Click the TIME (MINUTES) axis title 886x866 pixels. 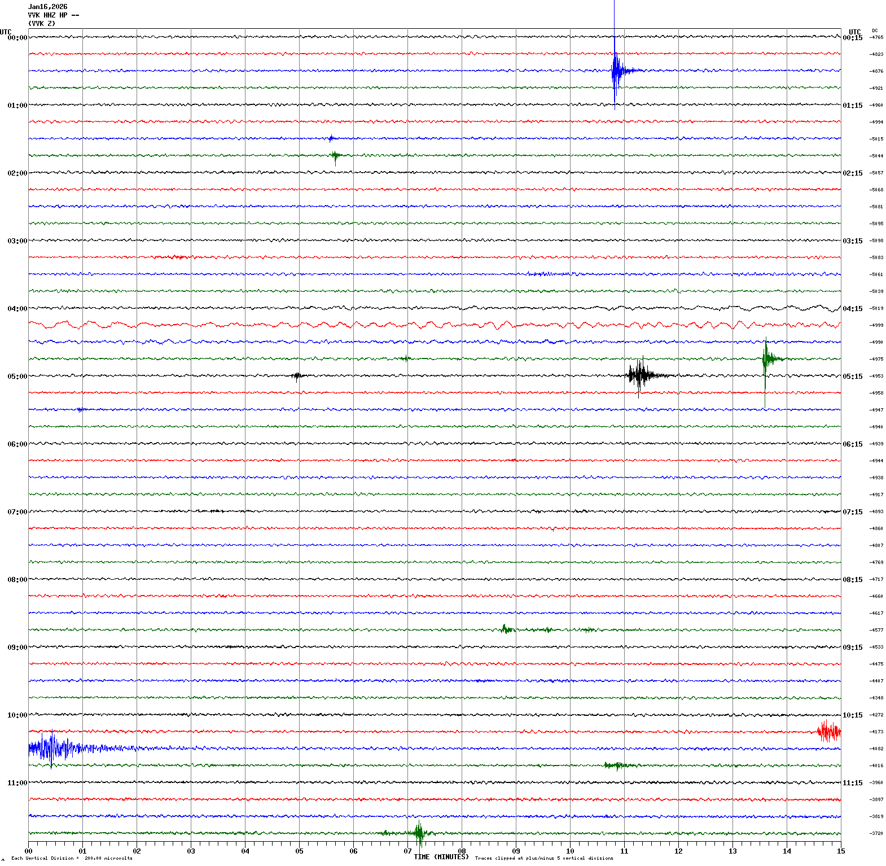point(441,857)
